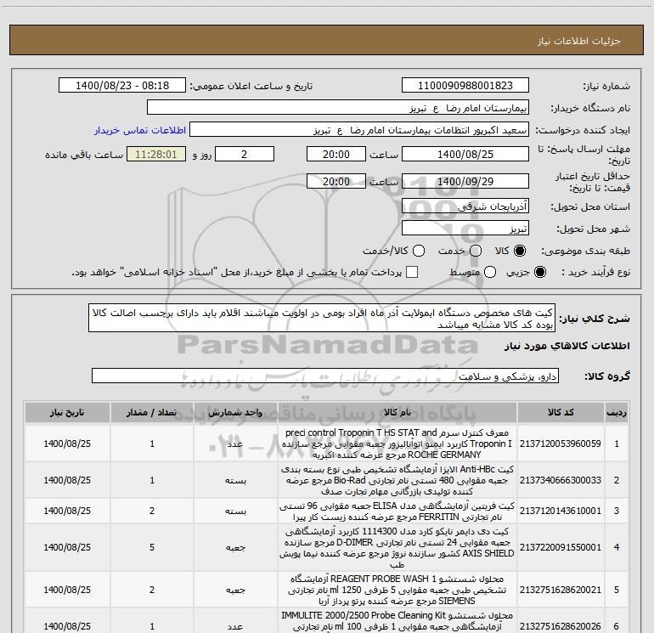
Task: Open اطلاعات تماس خریدار link
Action: 140,130
